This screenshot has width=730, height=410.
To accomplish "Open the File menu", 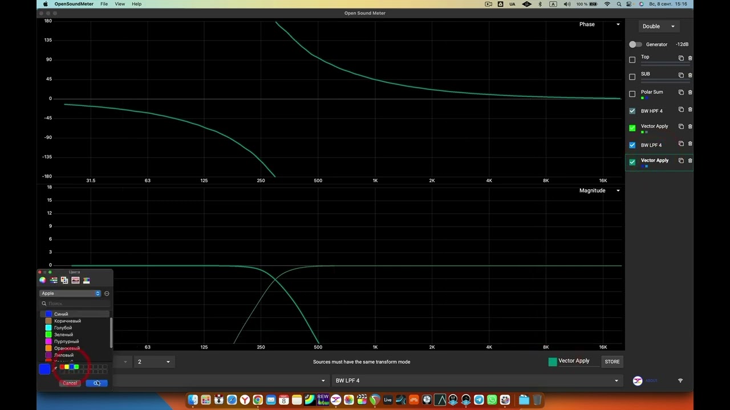I will 104,4.
